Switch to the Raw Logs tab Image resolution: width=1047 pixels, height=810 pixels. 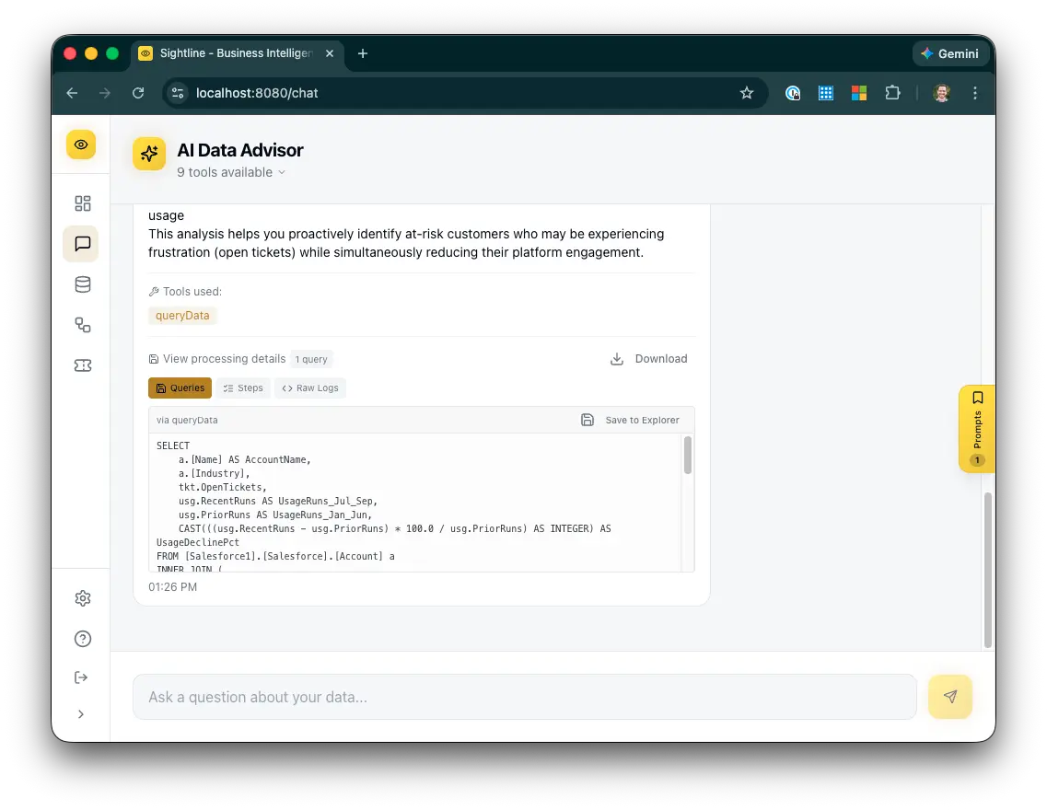pos(310,388)
